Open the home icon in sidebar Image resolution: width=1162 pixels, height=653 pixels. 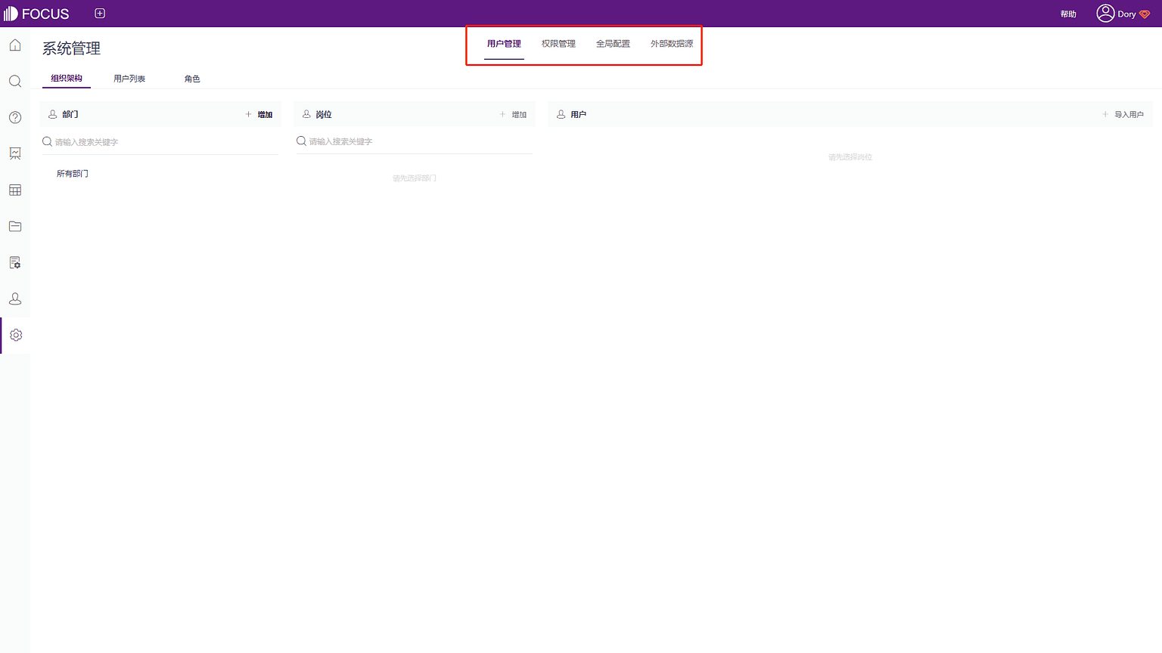click(15, 45)
